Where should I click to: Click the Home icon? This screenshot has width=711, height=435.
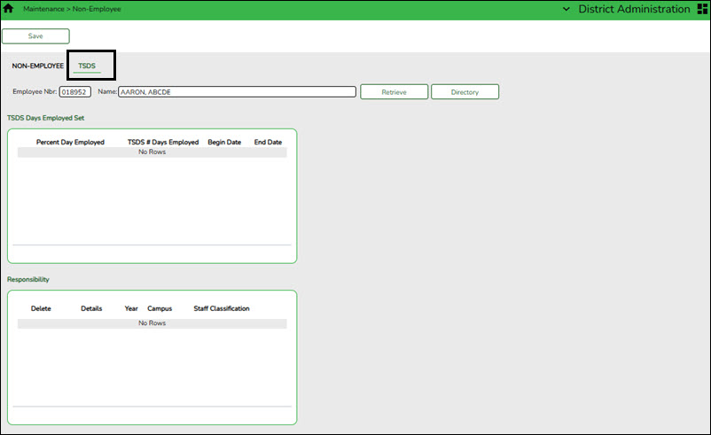pos(9,9)
